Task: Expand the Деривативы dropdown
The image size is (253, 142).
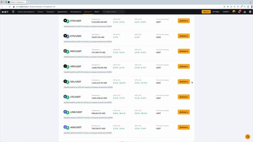Action: coord(63,12)
